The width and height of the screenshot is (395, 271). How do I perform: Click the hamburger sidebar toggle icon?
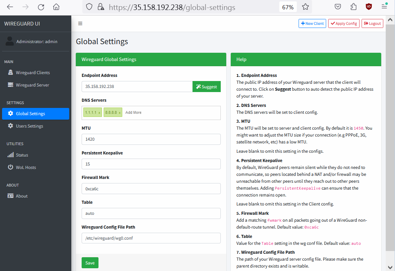pos(80,23)
